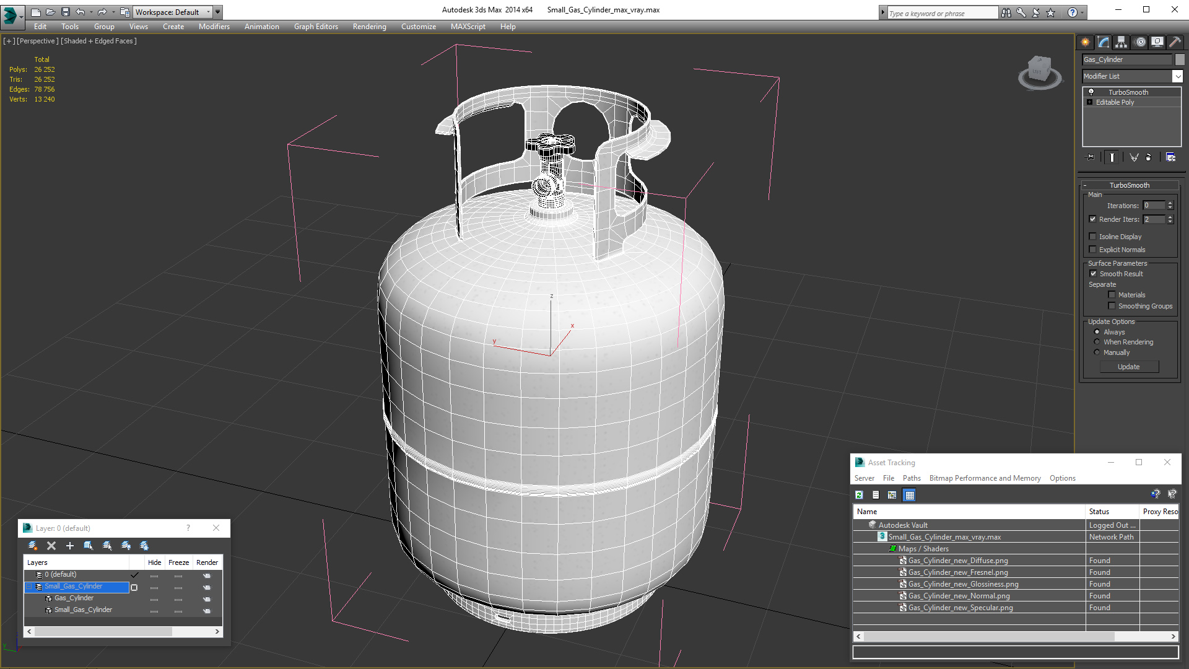Collapse the Small_Gas_Cylinder layer tree
Viewport: 1189px width, 669px height.
(x=28, y=587)
